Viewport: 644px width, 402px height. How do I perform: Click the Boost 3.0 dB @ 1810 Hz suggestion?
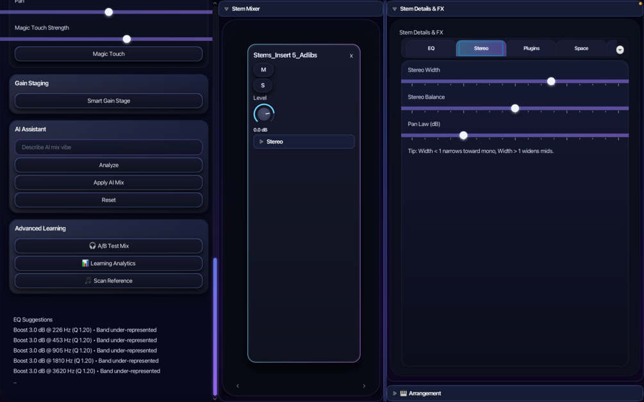click(86, 360)
